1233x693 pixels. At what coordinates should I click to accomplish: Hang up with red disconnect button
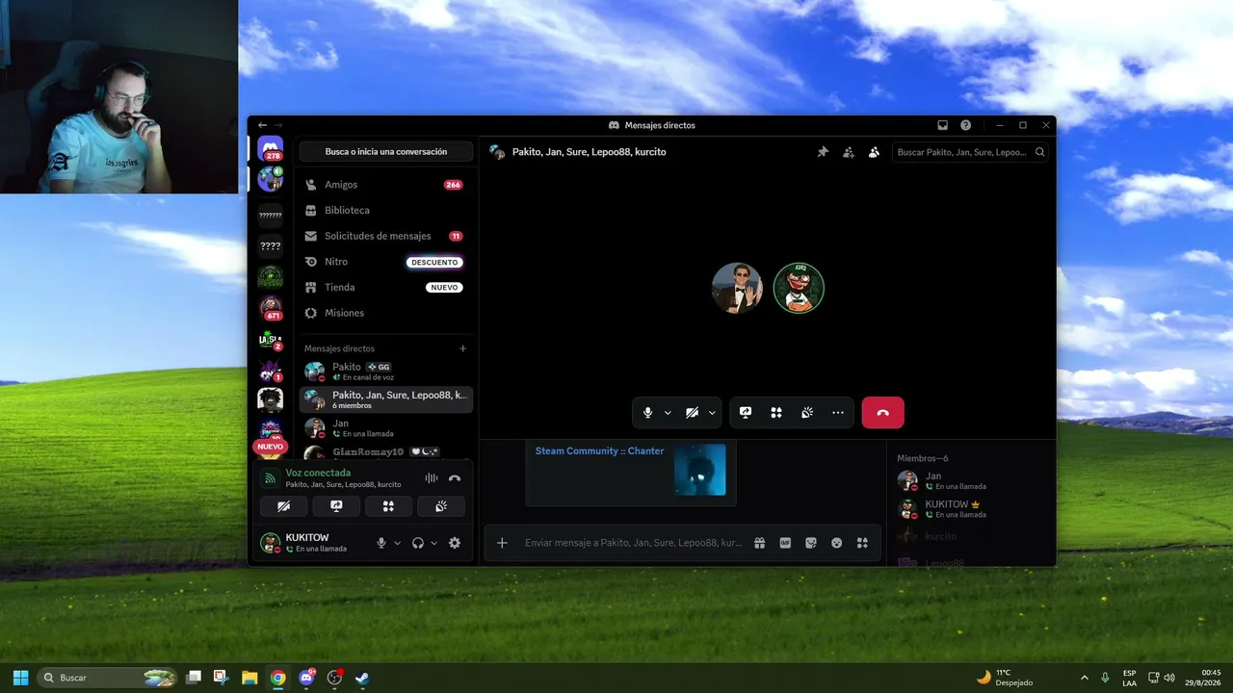(x=883, y=413)
